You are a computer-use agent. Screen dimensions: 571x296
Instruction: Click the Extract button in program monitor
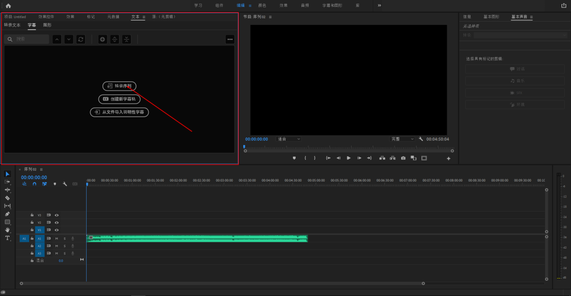point(392,158)
